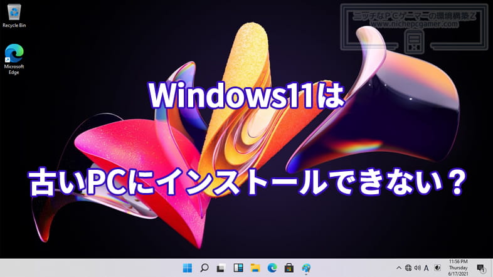Open taskbar Search magnifier
493x277 pixels.
coord(204,268)
